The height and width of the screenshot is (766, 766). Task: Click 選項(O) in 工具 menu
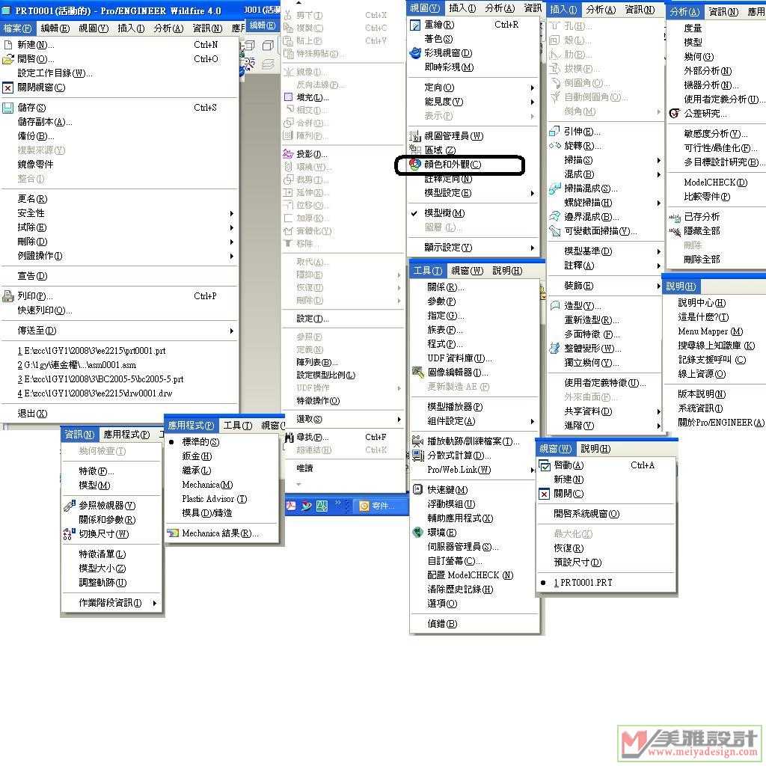442,604
